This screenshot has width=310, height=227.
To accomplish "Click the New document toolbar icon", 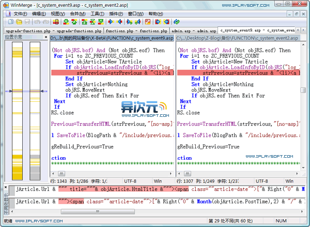I will pos(11,22).
